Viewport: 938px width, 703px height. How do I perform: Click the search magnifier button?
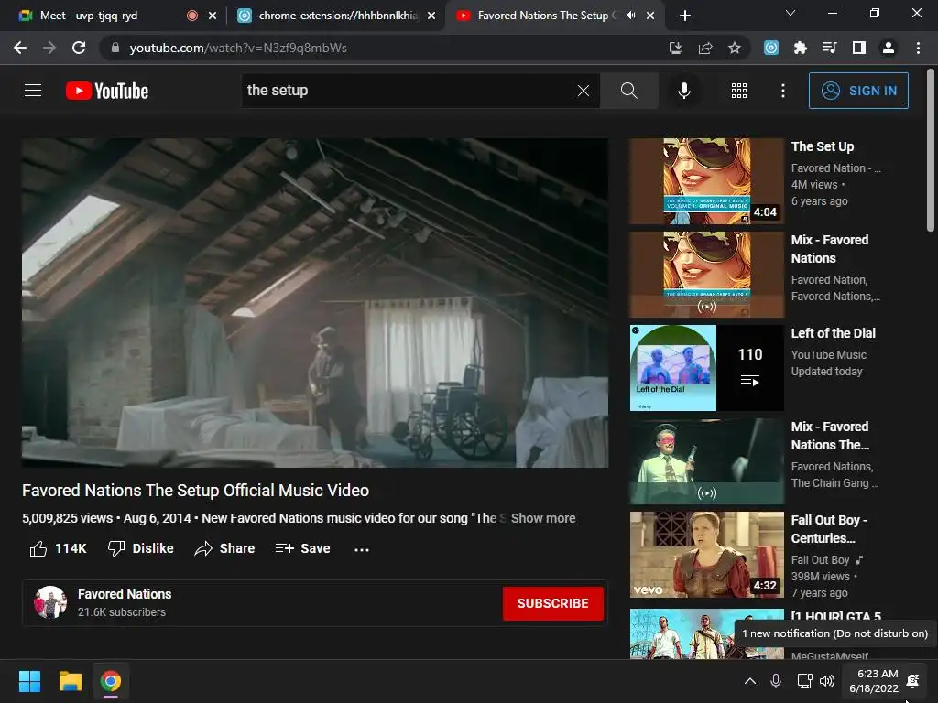628,91
